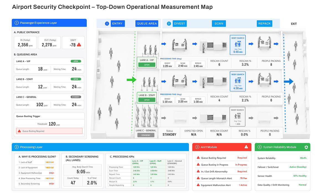This screenshot has width=324, height=194.
Task: Select Lane A Body Search scanner icon
Action: coord(238,44)
